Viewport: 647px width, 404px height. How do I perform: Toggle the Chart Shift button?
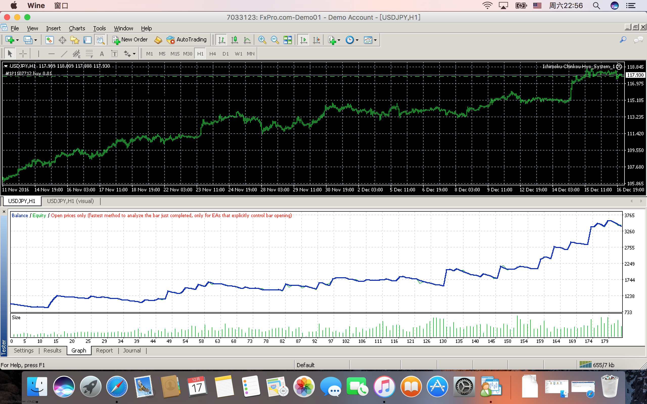(x=316, y=40)
